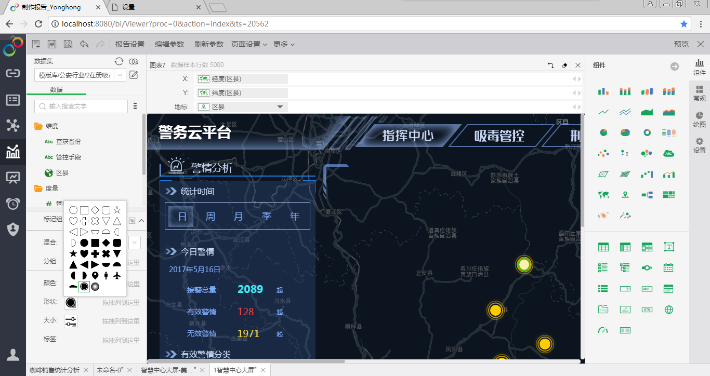Open the 区县 landmark dropdown arrow
Screen dimensions: 710x376
280,107
